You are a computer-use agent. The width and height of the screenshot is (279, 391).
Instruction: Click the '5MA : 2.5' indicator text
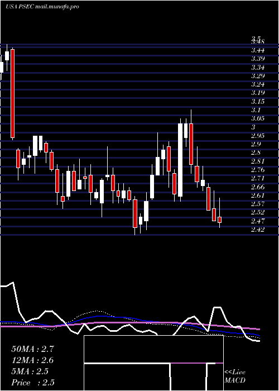coord(30,371)
